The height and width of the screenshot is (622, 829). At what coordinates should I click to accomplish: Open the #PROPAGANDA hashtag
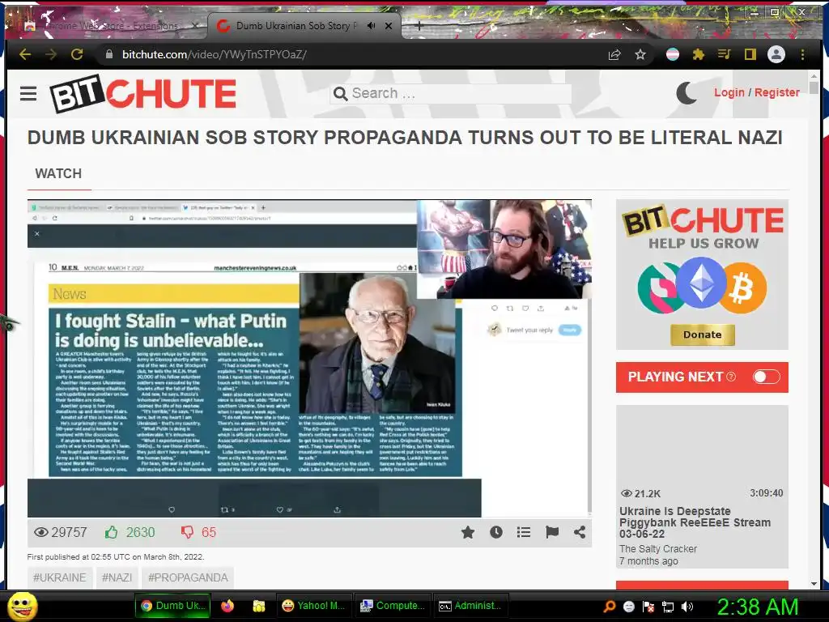(188, 577)
